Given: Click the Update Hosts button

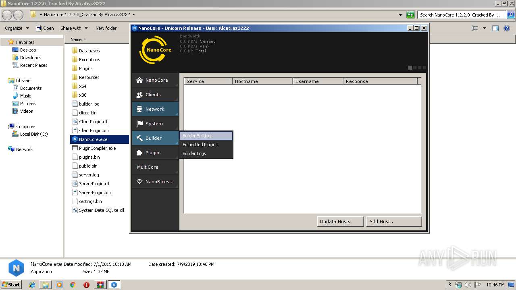Looking at the screenshot, I should [340, 222].
